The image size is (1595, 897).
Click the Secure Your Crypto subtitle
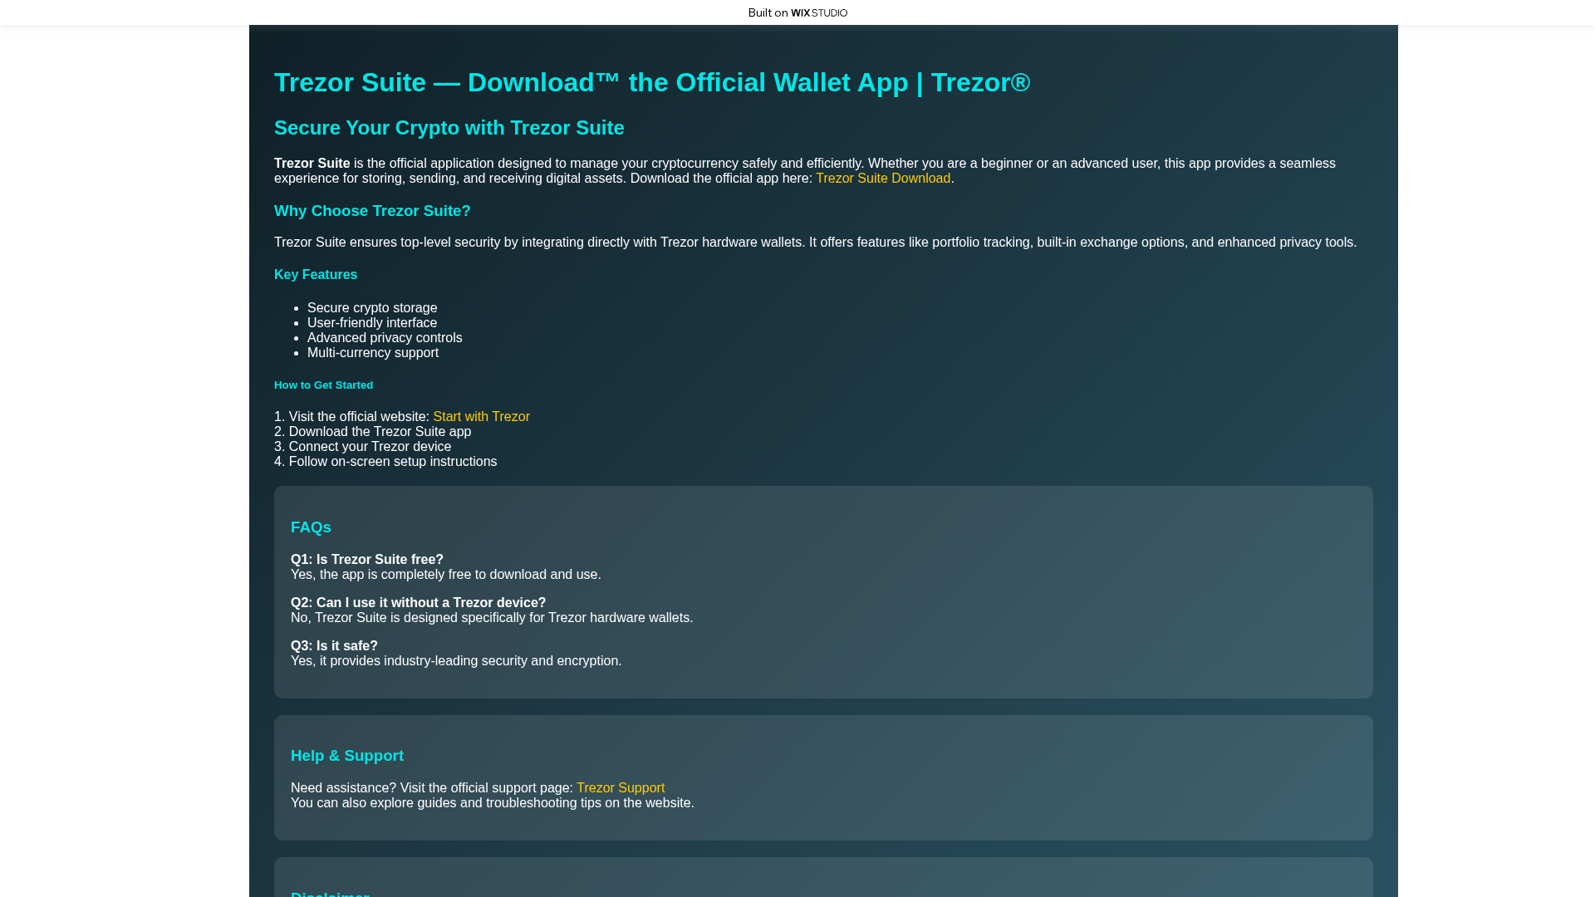click(449, 128)
